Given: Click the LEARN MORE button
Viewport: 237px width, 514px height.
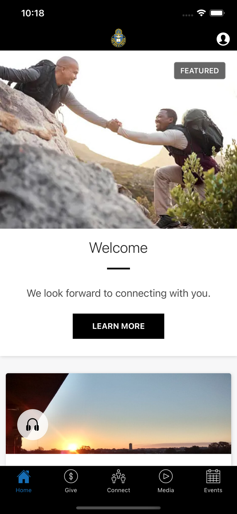Looking at the screenshot, I should click(118, 326).
